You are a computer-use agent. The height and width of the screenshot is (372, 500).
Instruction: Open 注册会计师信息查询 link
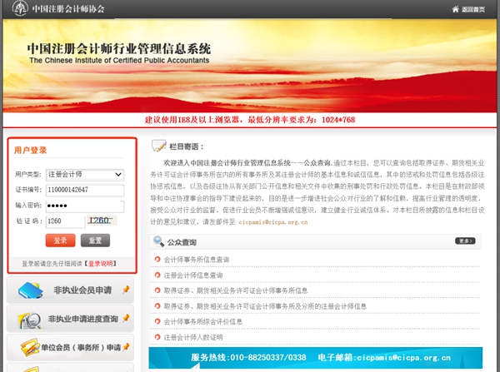click(193, 275)
